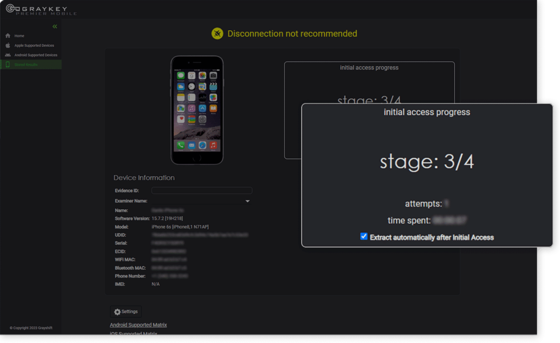
Task: Click the Disconnection not recommended message
Action: coord(292,34)
